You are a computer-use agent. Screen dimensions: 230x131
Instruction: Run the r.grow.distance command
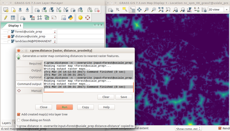(64, 107)
